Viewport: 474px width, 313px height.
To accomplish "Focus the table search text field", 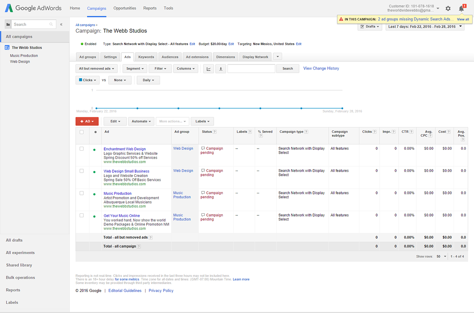I will [251, 69].
